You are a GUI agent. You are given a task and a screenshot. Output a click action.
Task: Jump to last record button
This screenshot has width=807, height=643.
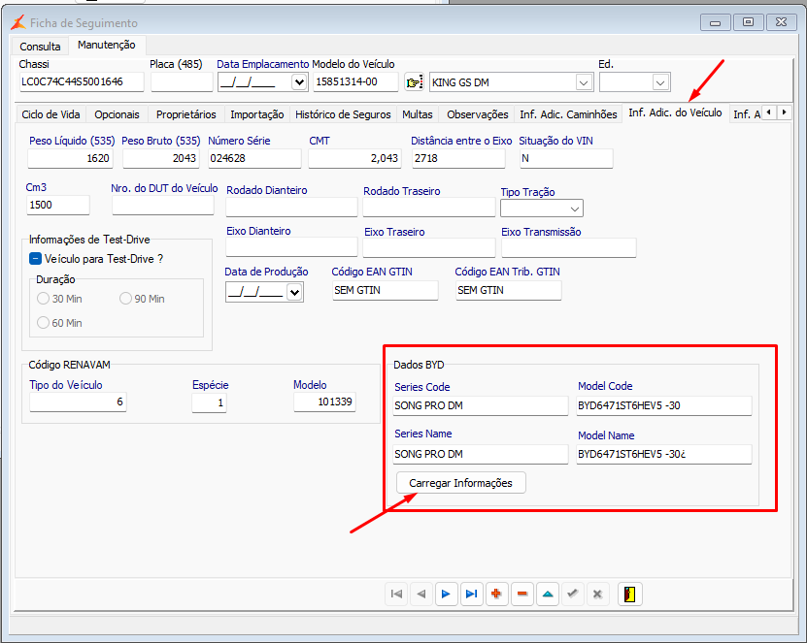471,594
